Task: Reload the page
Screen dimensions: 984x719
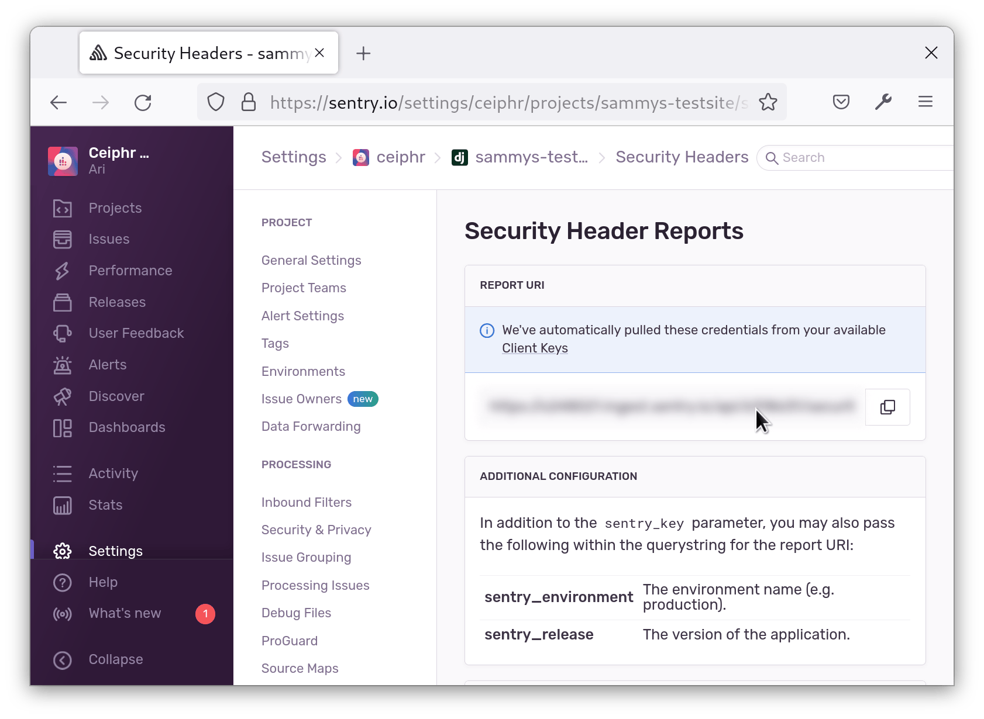Action: tap(143, 103)
